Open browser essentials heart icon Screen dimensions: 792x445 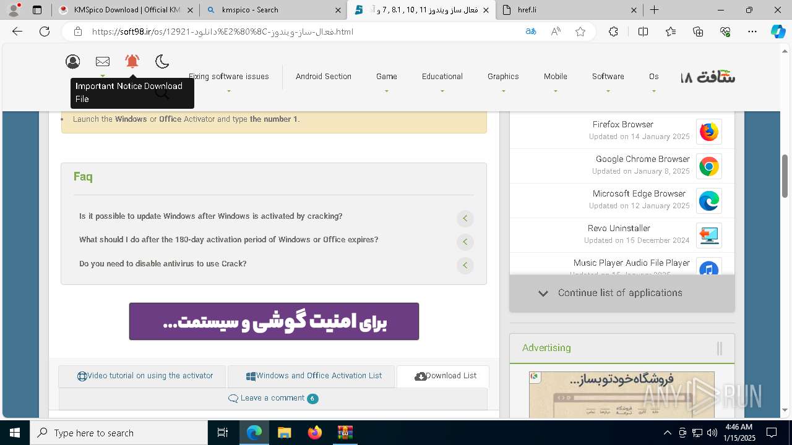pos(725,32)
